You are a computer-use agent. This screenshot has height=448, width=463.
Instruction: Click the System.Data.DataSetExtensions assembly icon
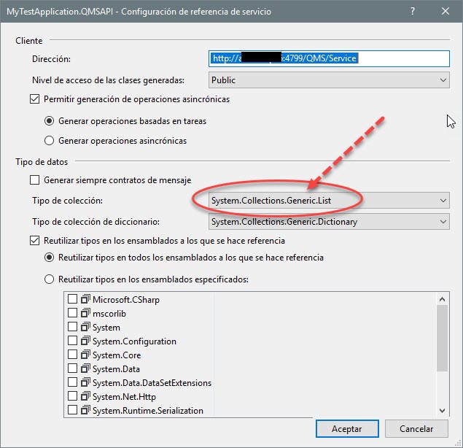pos(85,382)
